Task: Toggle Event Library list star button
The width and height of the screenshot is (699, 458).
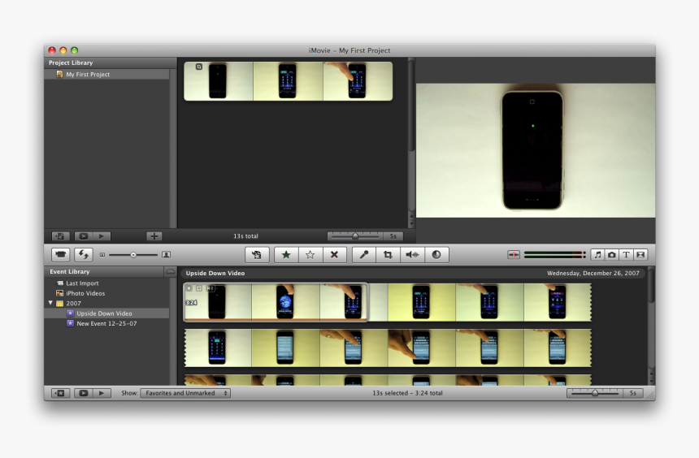Action: click(61, 393)
